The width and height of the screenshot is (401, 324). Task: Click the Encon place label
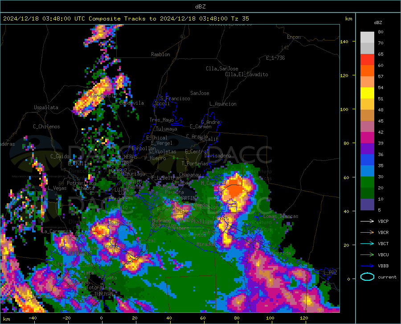click(x=294, y=37)
